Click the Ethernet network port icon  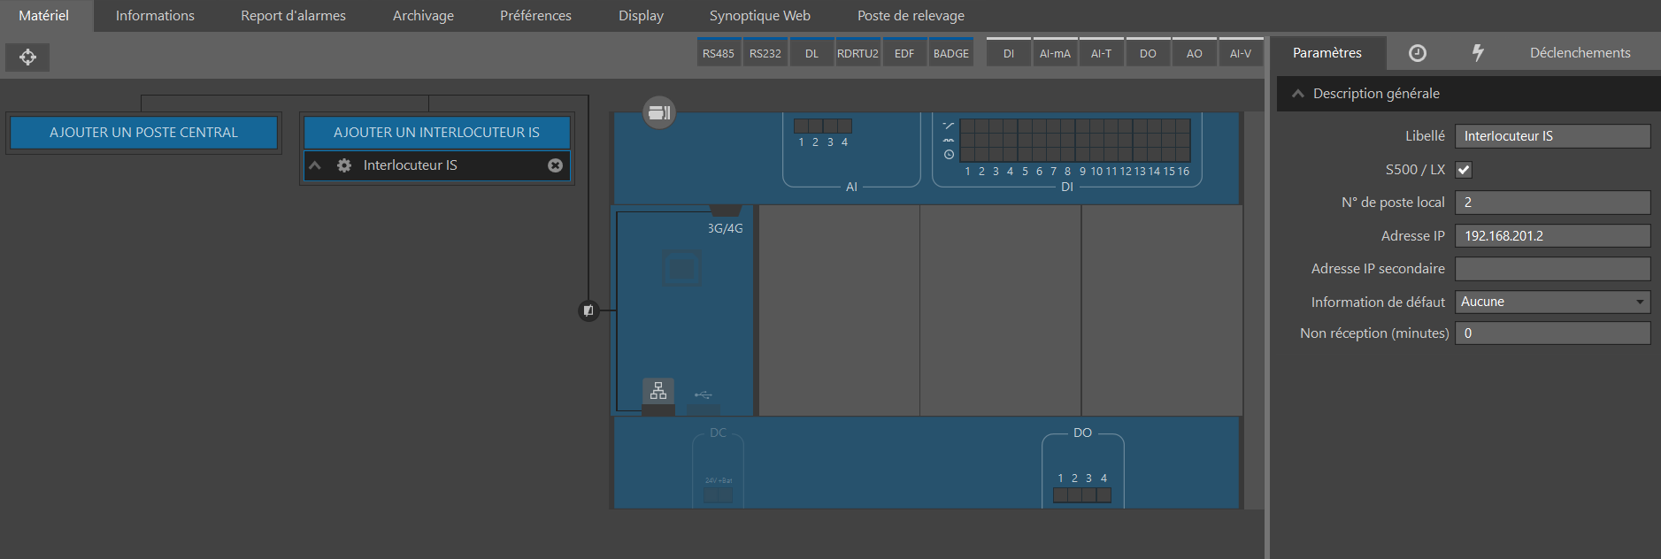click(658, 391)
